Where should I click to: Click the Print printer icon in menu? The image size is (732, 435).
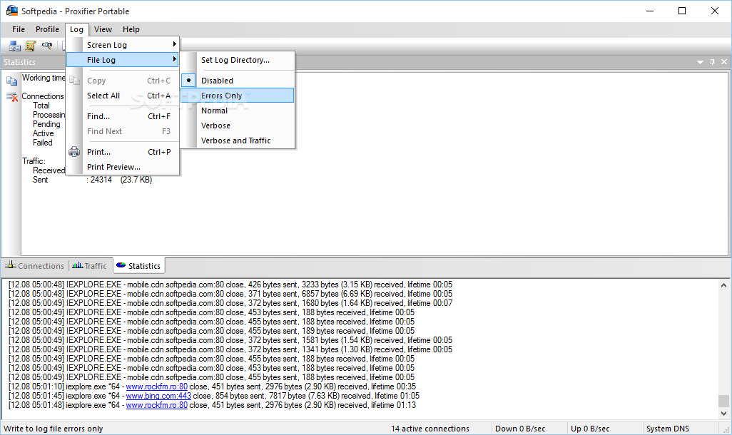tap(74, 152)
